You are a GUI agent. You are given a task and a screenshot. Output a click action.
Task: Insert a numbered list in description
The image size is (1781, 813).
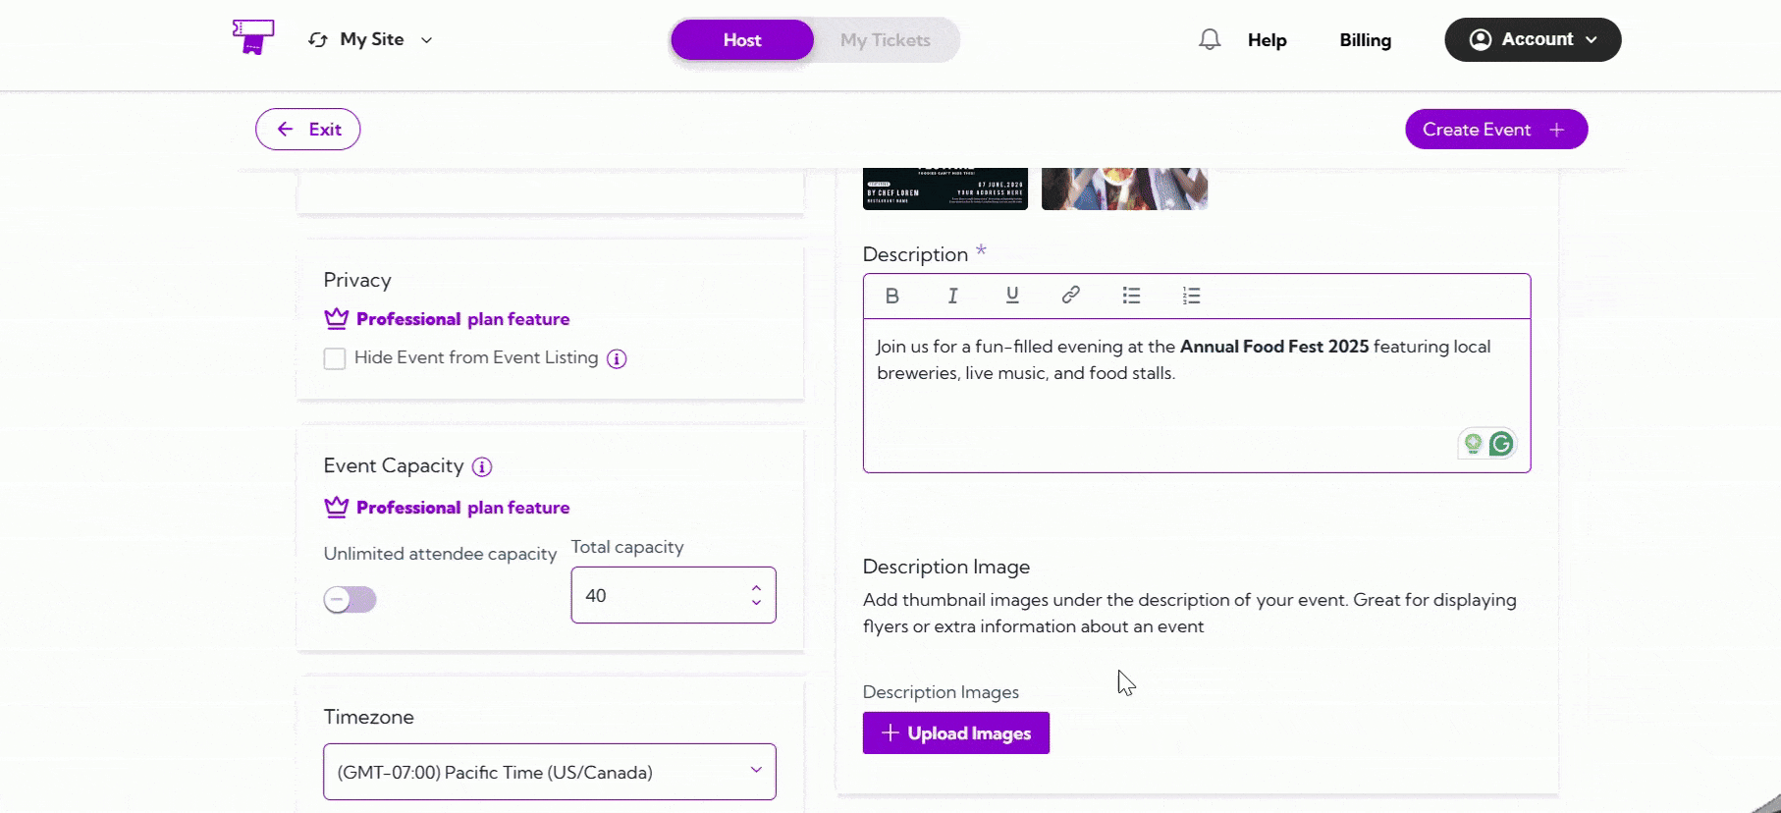coord(1191,296)
